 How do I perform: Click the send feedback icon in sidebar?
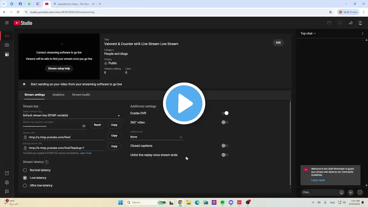coord(7,191)
